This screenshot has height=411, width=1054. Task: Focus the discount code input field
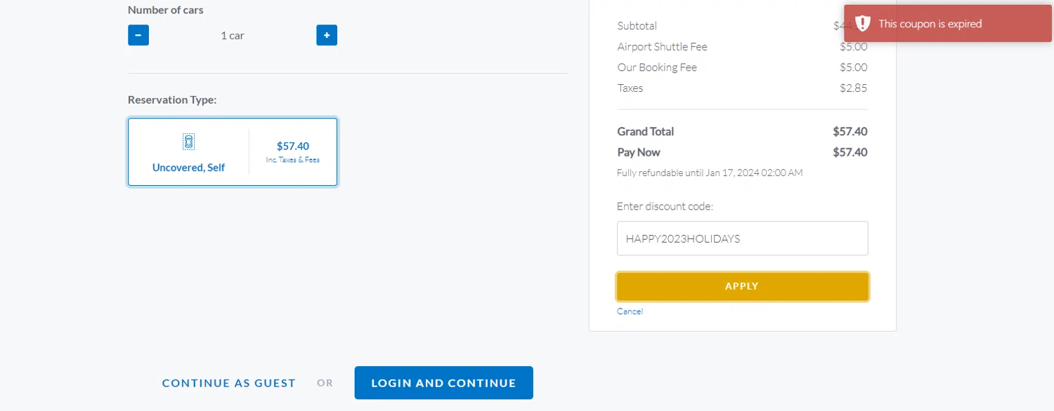[x=742, y=238]
